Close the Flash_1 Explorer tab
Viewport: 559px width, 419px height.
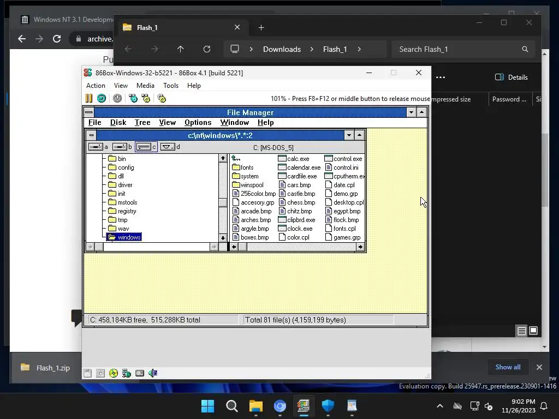(x=237, y=27)
